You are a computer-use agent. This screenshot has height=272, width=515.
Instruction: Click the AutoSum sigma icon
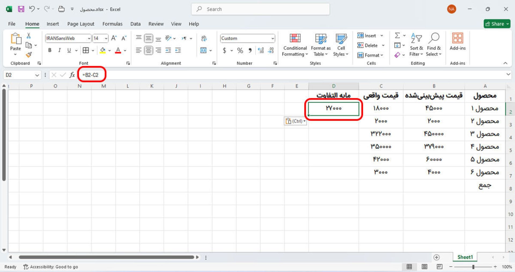[x=397, y=35]
